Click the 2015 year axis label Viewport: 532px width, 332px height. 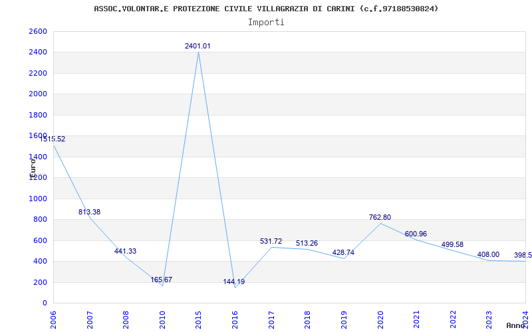[198, 320]
